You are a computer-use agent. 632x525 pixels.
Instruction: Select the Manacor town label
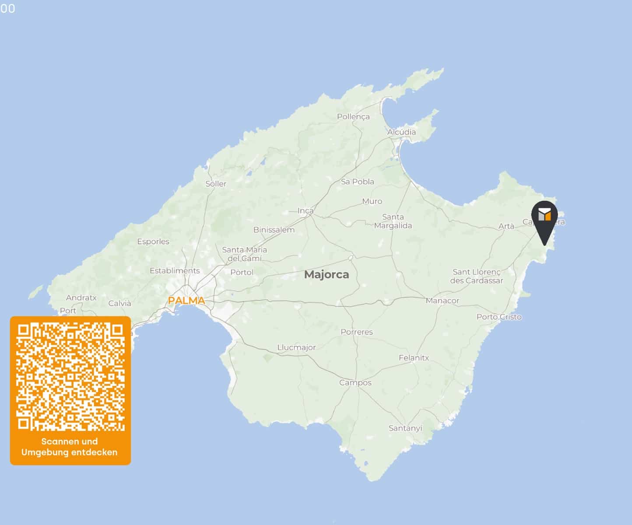click(x=442, y=301)
